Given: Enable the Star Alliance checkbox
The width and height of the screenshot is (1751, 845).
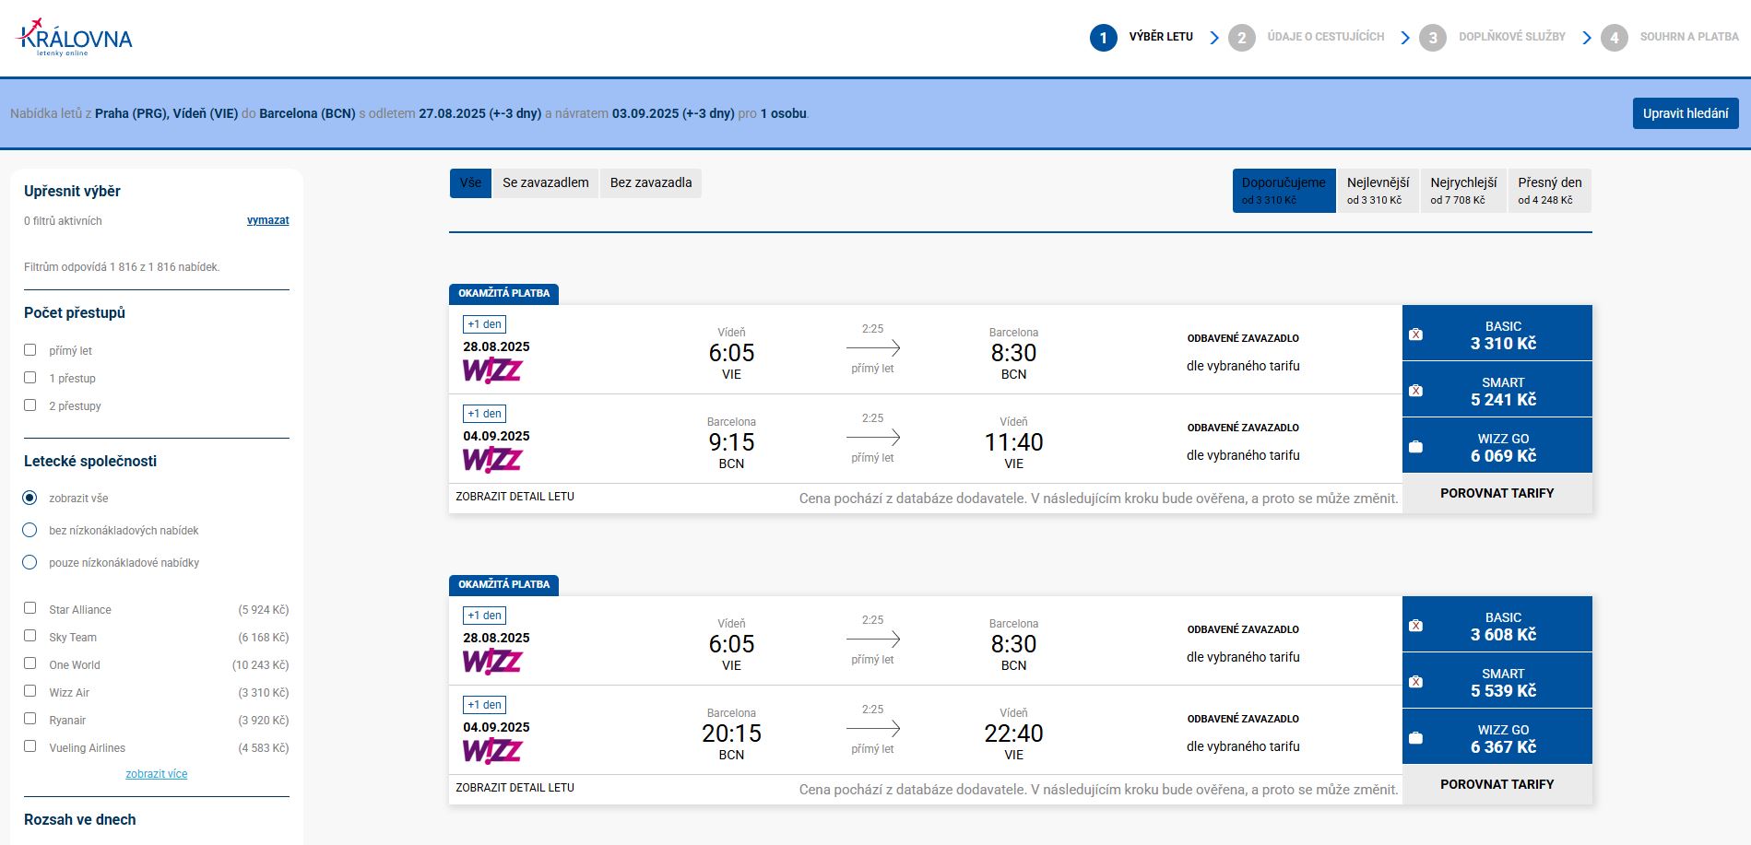Looking at the screenshot, I should coord(30,608).
